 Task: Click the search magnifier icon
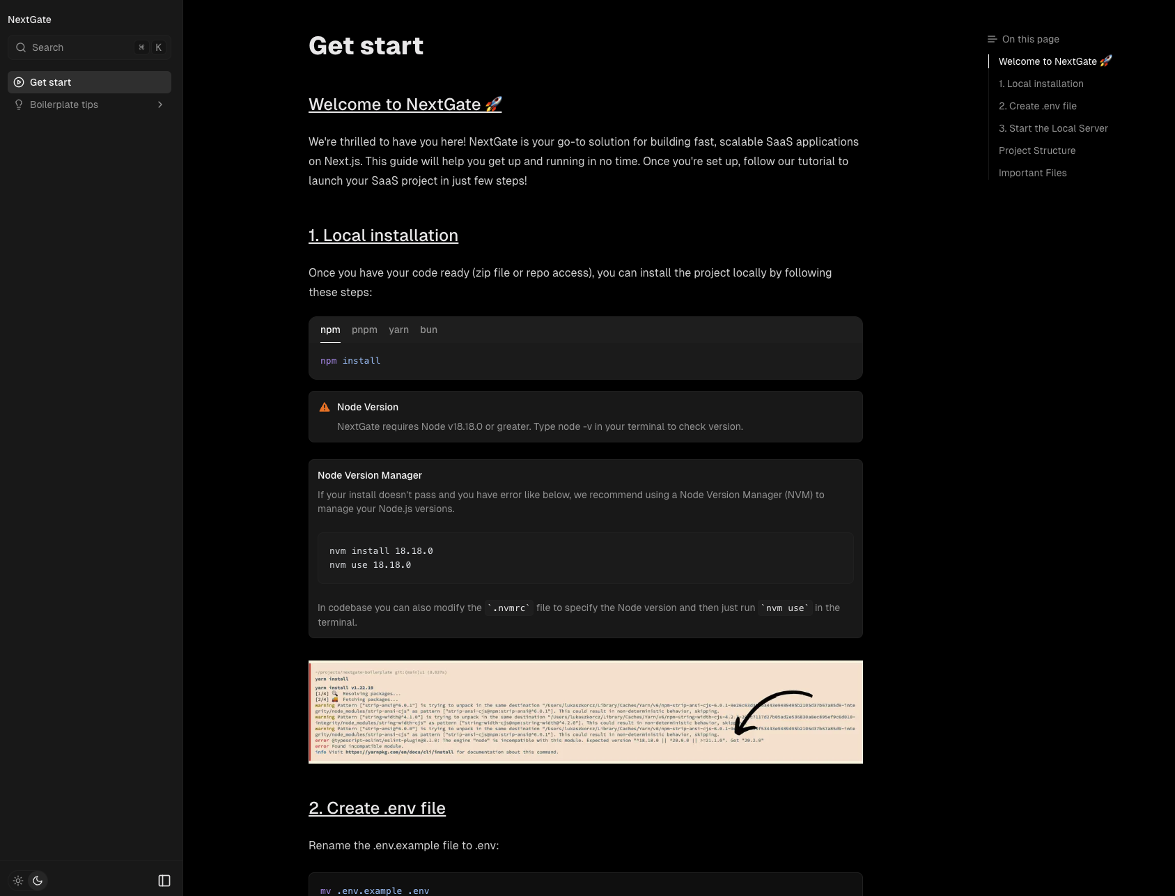(21, 47)
